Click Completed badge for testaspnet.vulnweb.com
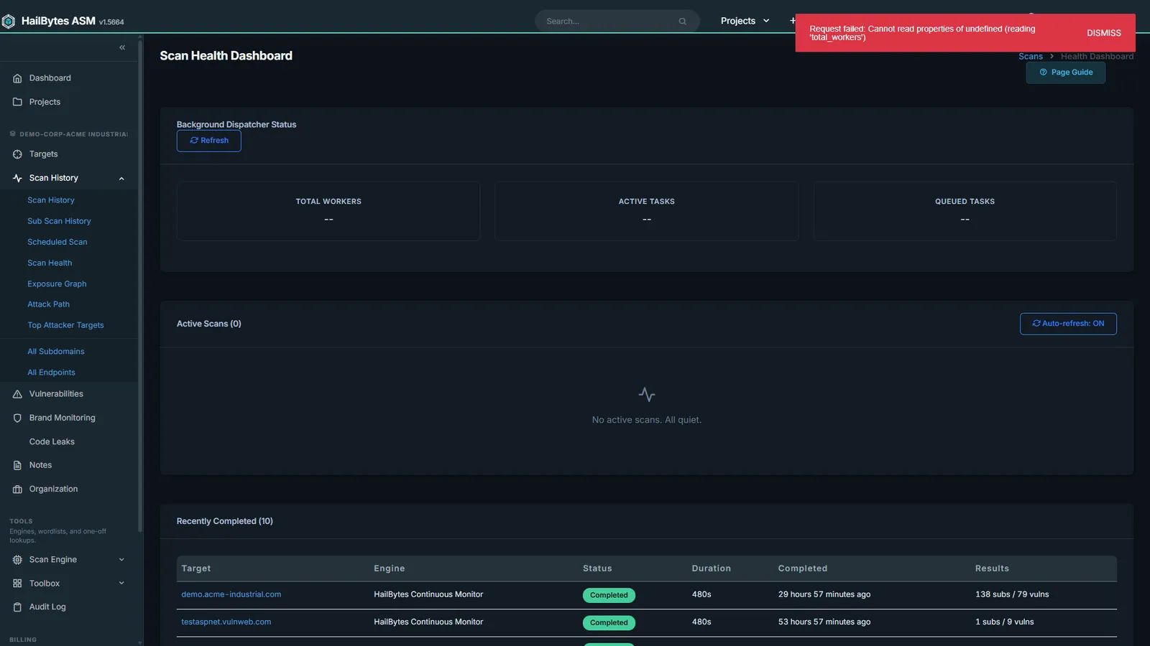This screenshot has height=646, width=1150. [609, 623]
